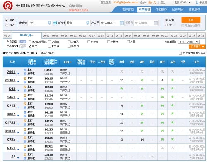Click the China Railway red logo
This screenshot has width=207, height=162.
(x=8, y=6)
